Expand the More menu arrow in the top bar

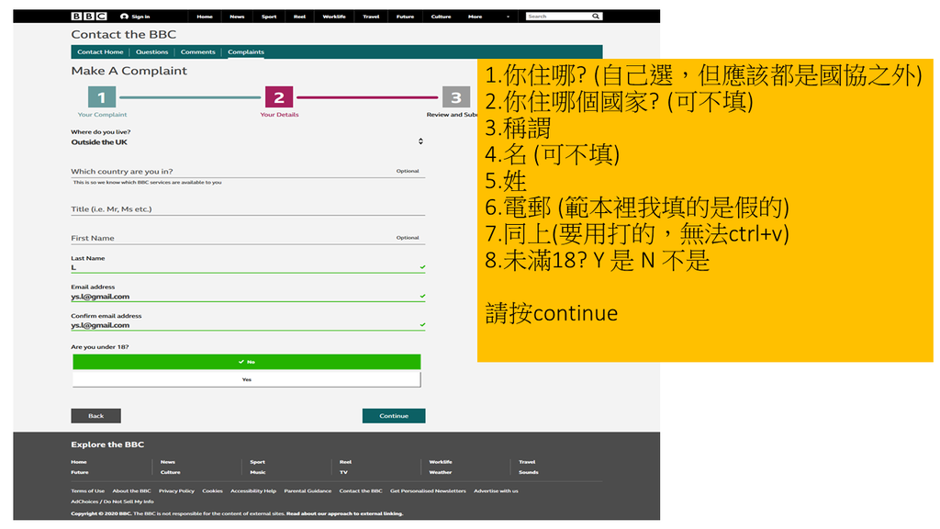coord(508,17)
